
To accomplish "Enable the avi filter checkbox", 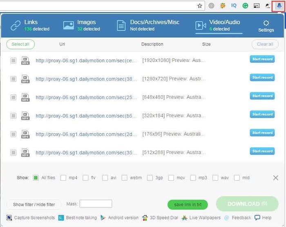I will click(105, 178).
